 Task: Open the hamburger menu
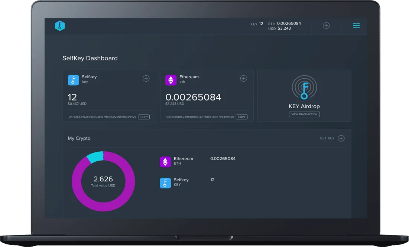point(356,26)
